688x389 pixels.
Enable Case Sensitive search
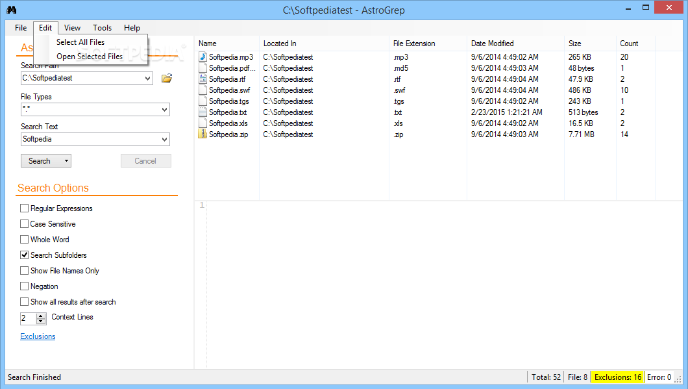point(25,224)
